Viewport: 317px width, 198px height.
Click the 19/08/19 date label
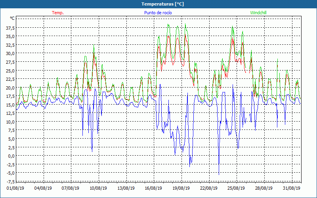tap(181, 188)
